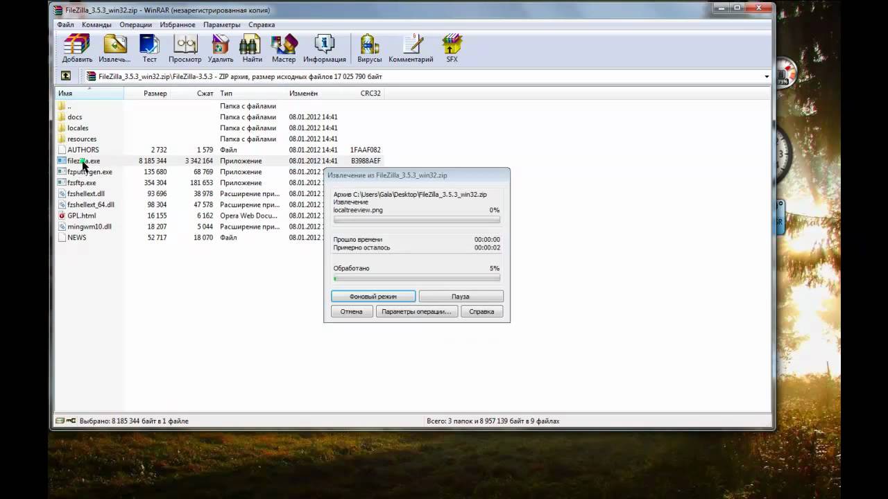Open the Справка menu
Screen dimensions: 888x499
[x=262, y=24]
